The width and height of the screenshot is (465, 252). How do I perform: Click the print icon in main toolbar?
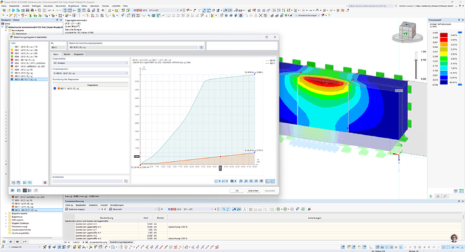(x=32, y=11)
